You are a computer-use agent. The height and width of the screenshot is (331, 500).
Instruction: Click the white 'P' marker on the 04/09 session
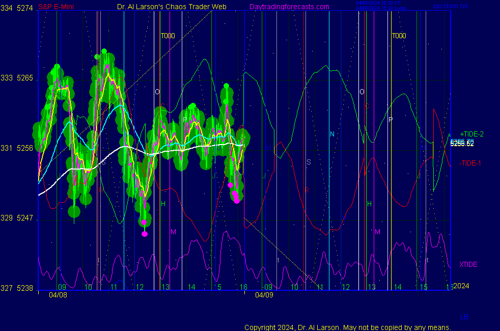pyautogui.click(x=391, y=120)
